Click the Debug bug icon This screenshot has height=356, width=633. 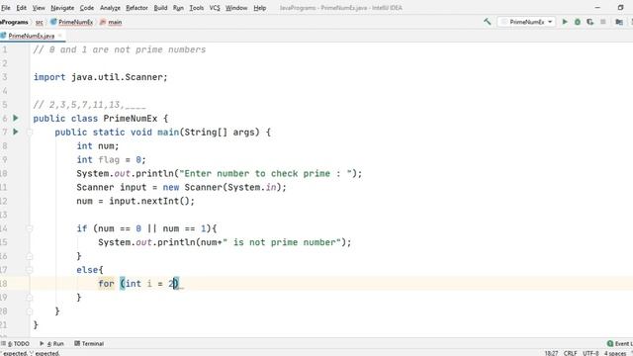tap(578, 22)
